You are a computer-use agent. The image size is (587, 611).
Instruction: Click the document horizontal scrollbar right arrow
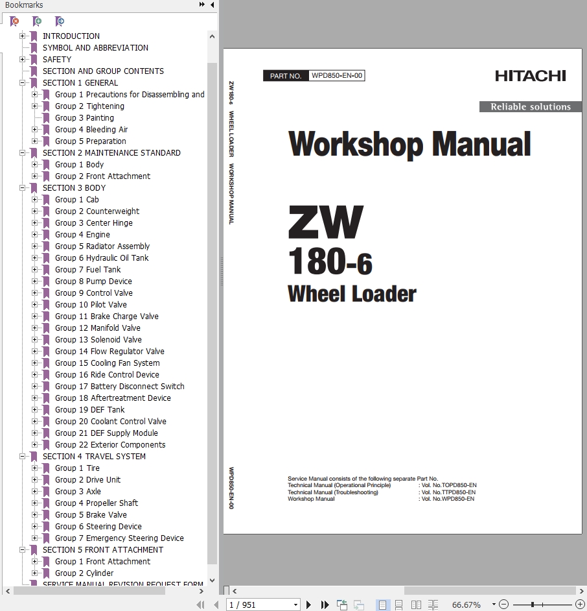click(581, 591)
